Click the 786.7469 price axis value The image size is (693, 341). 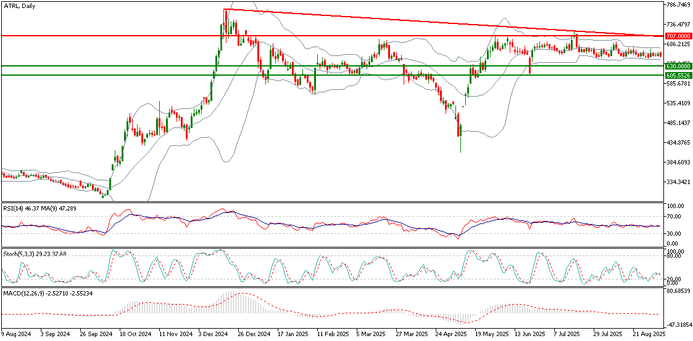coord(678,5)
